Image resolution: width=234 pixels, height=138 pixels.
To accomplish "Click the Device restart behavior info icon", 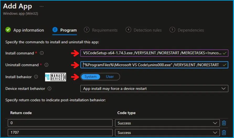I will point(49,89).
